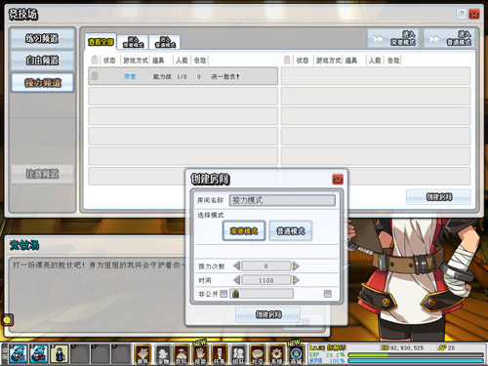Image resolution: width=488 pixels, height=366 pixels.
Task: Switch to 自由频道 free channel tab
Action: pyautogui.click(x=42, y=61)
